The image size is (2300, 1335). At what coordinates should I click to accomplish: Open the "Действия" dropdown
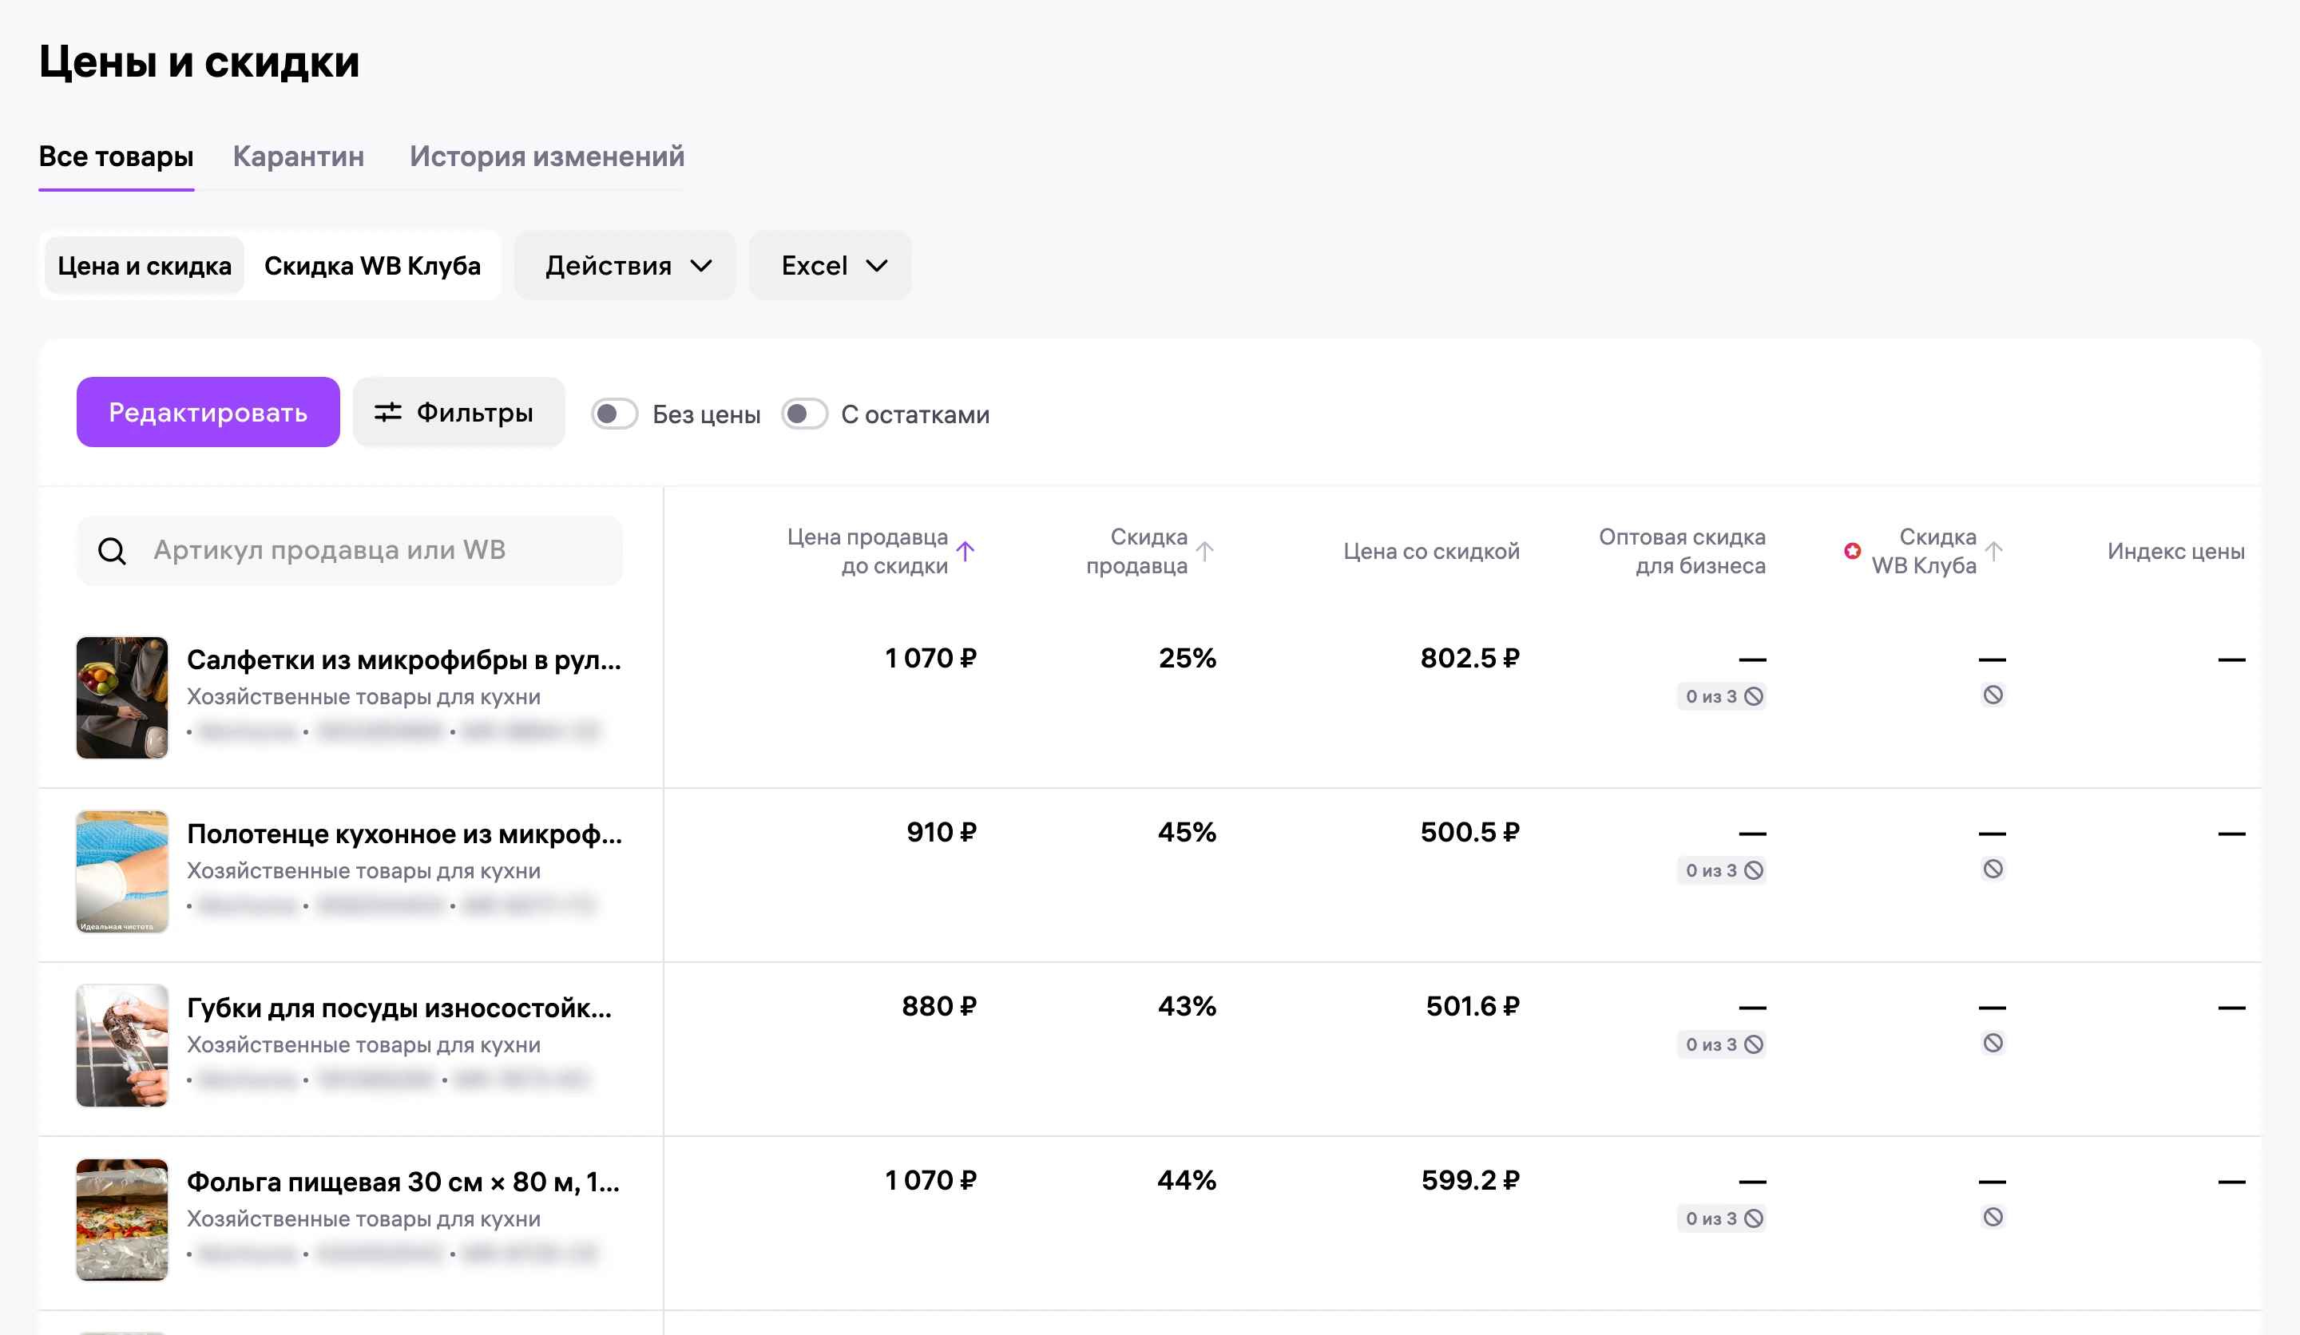[x=625, y=266]
